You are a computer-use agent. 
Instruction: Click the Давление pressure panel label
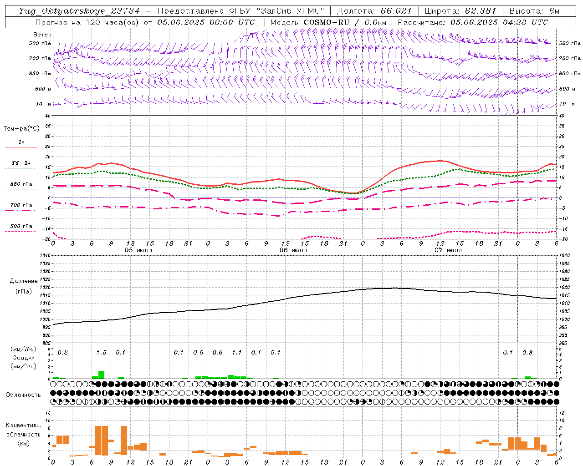pos(24,281)
